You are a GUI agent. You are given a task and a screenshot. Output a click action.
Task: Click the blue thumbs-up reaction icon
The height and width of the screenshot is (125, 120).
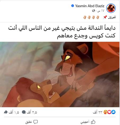[x=113, y=112]
